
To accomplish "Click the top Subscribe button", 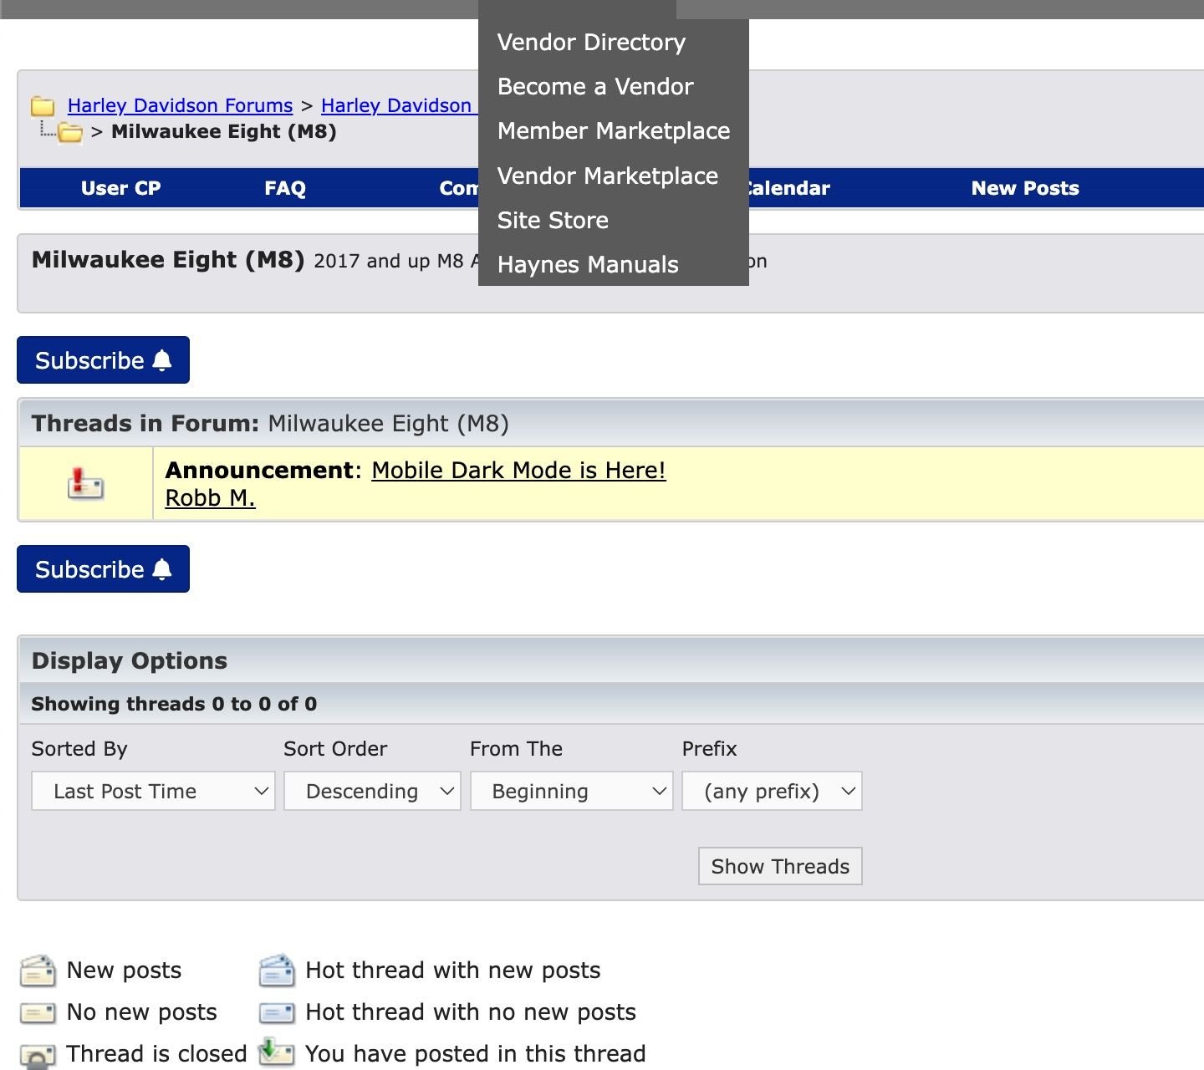I will point(103,360).
